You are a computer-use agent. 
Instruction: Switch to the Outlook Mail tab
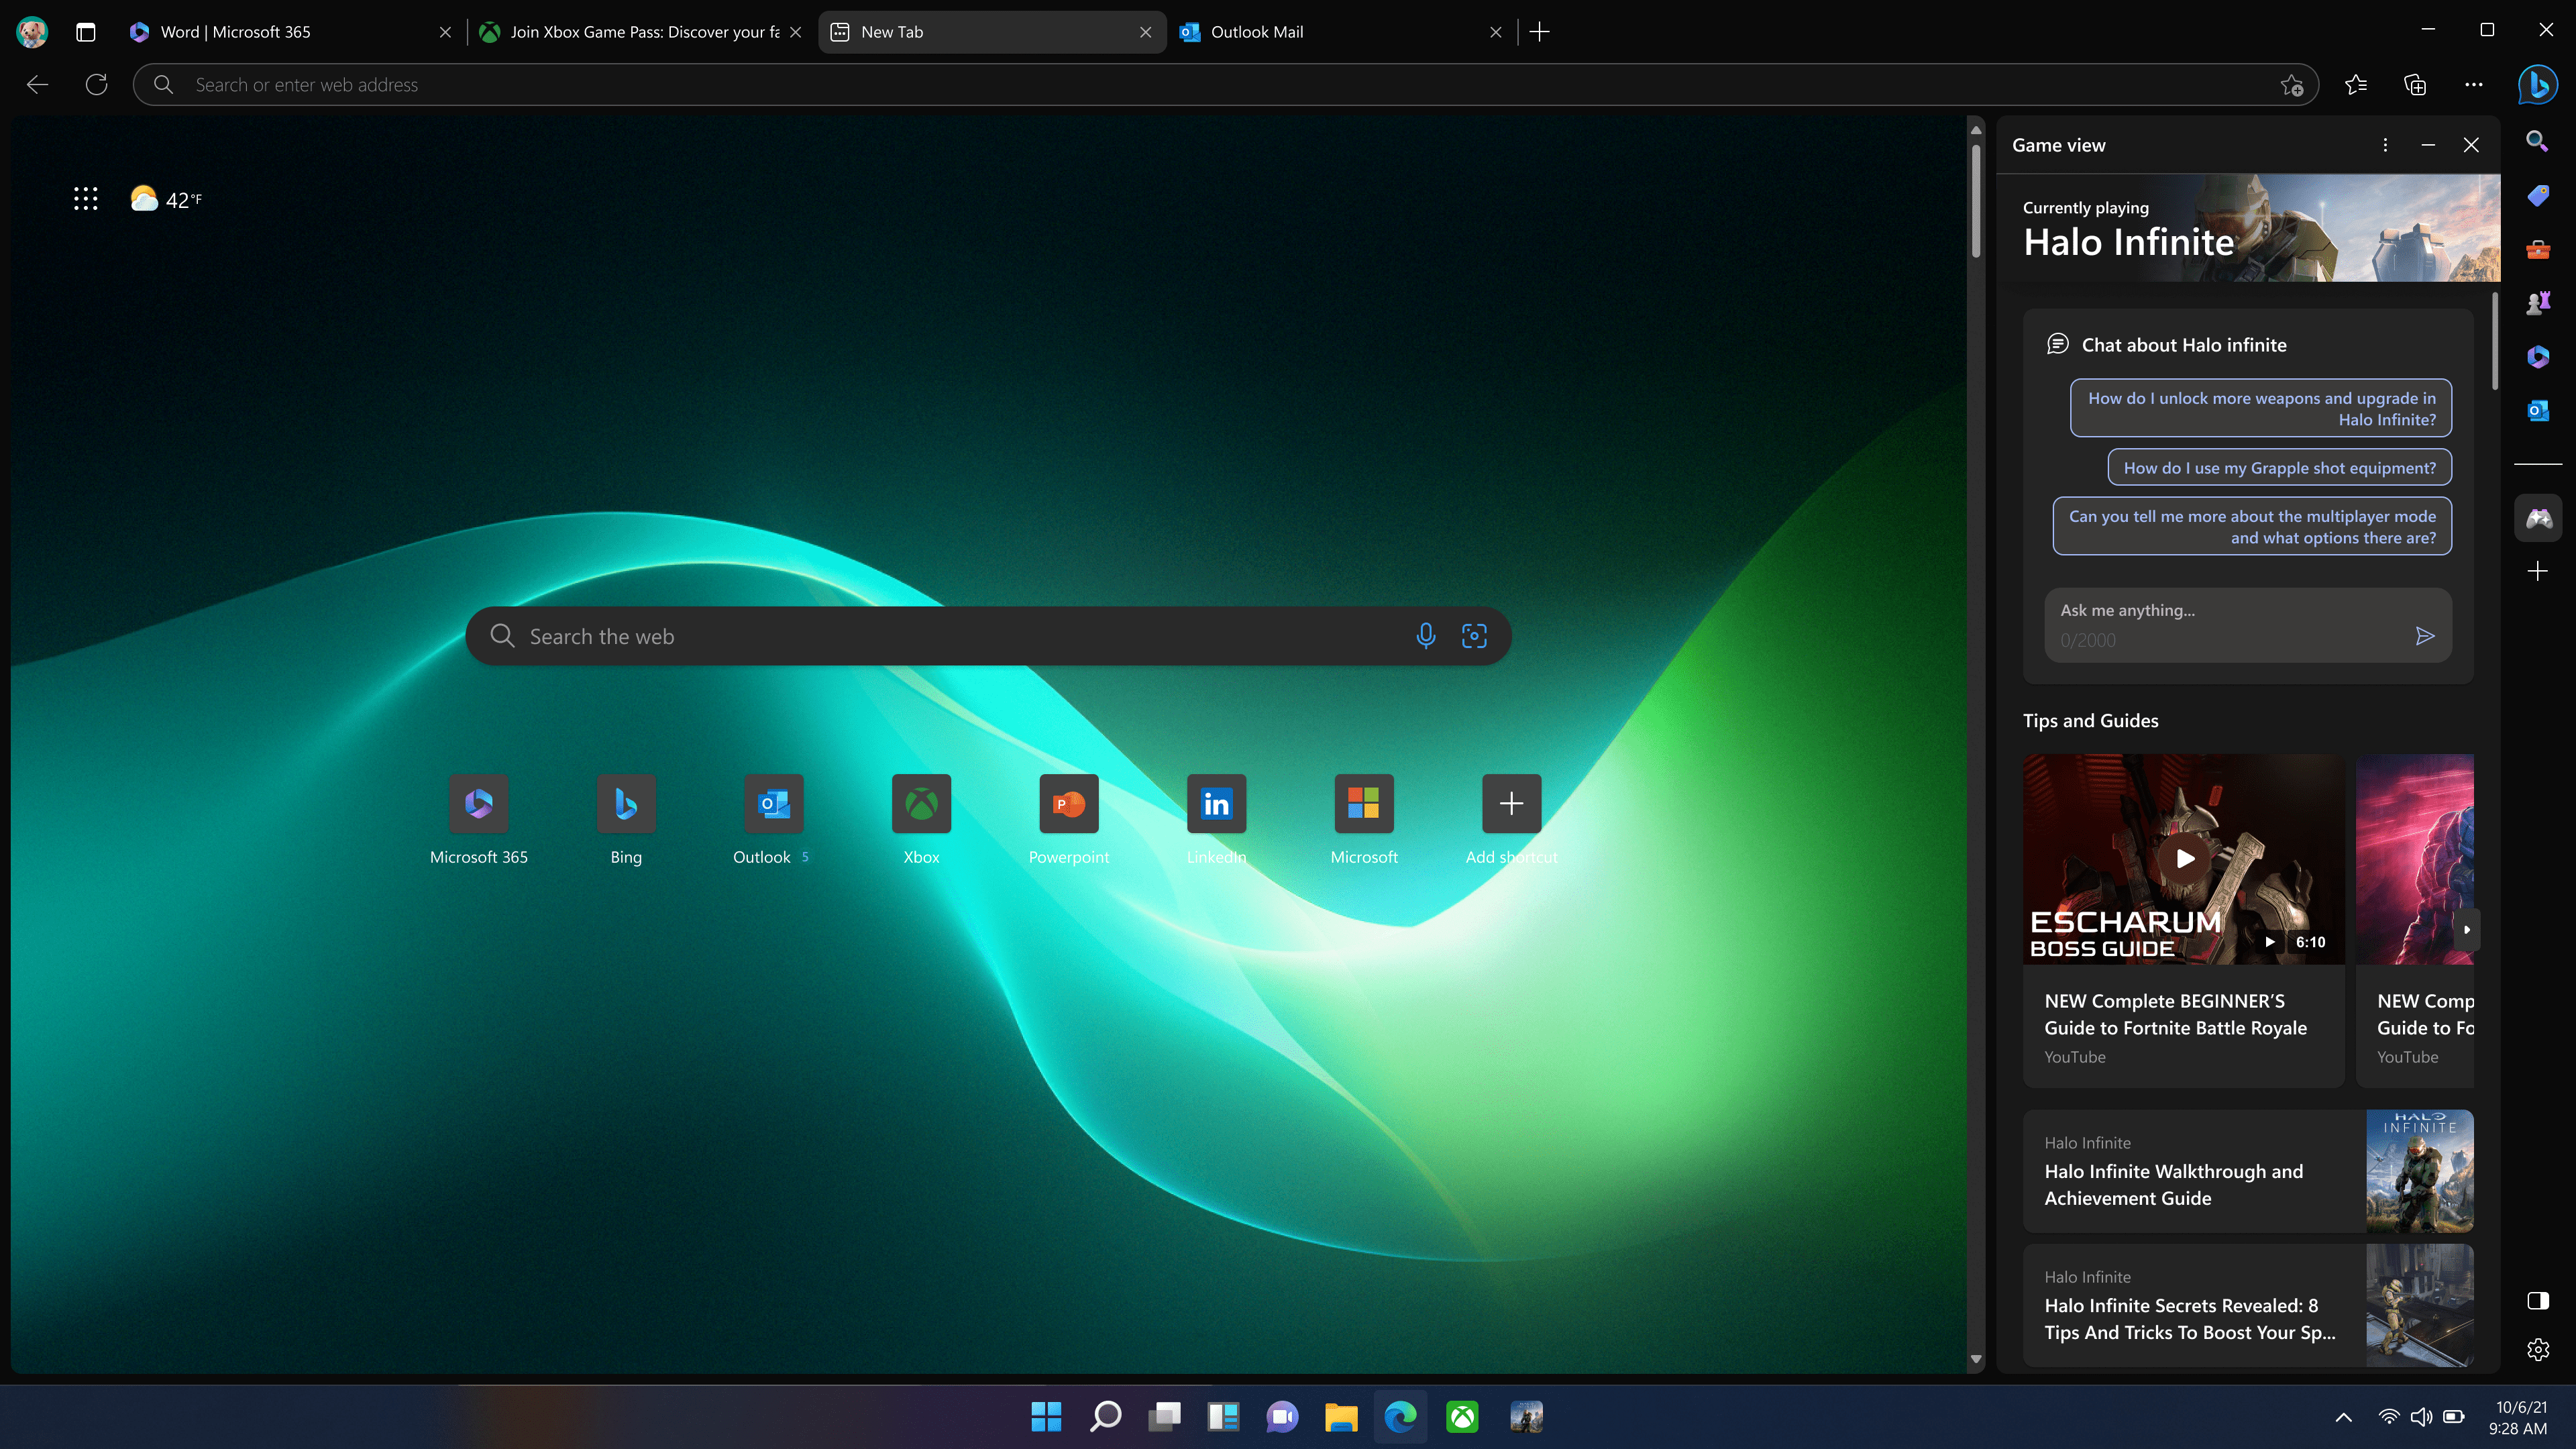(x=1340, y=32)
